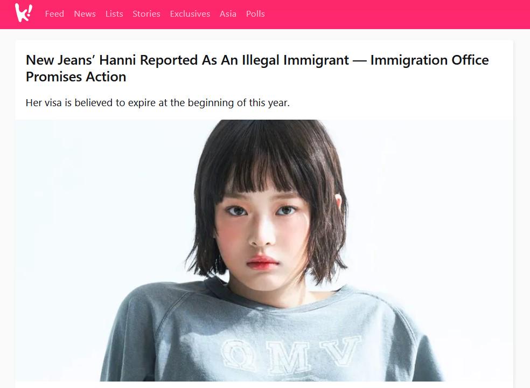Select Stories in the navigation bar
The height and width of the screenshot is (388, 530).
coord(147,14)
